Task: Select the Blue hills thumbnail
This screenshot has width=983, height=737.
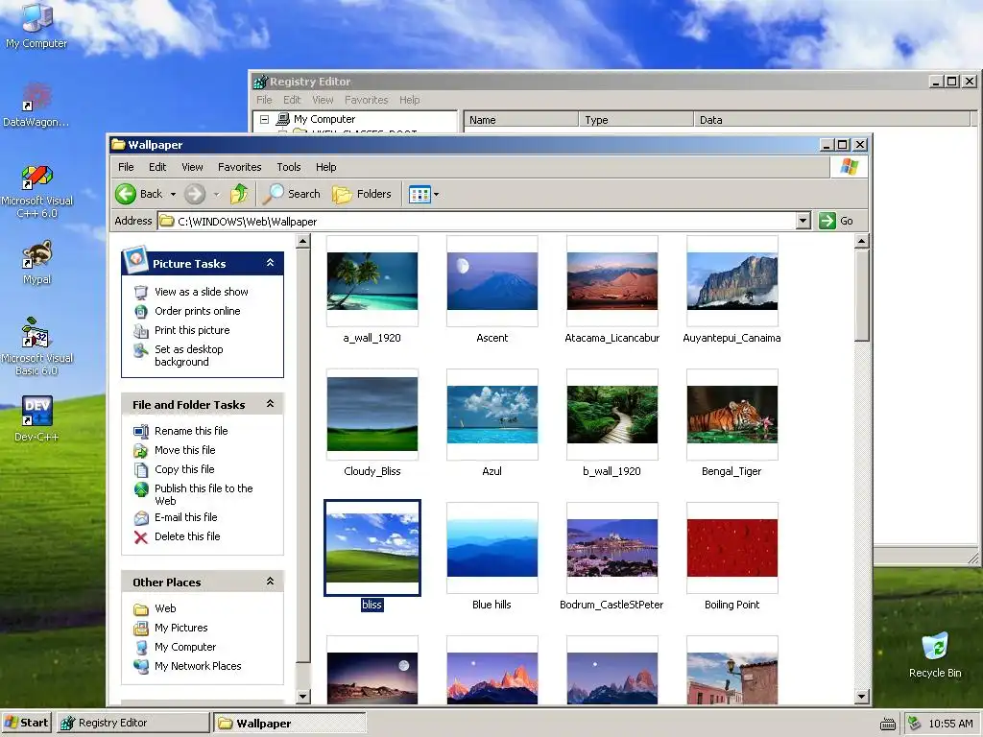Action: point(492,548)
